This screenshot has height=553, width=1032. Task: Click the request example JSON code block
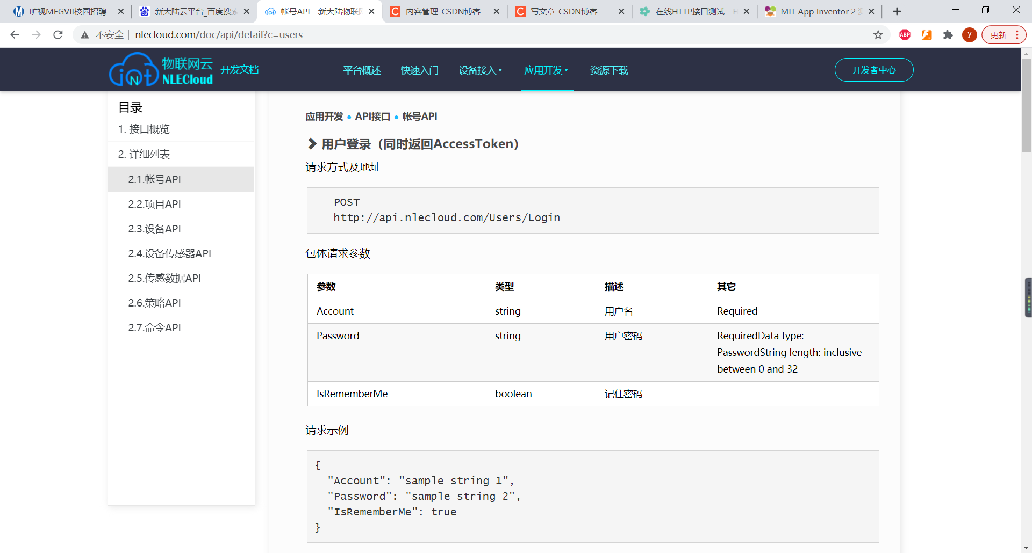point(593,497)
